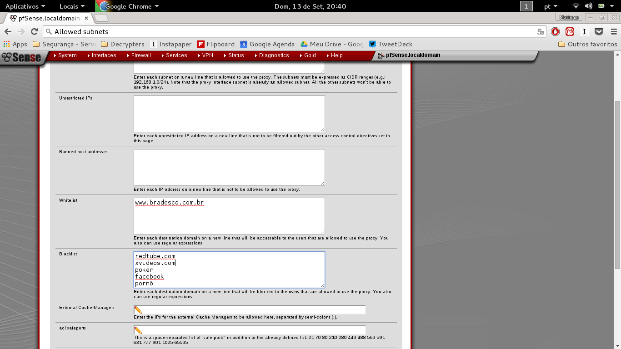Open the Apps launcher in bookmarks bar
621x349 pixels.
[x=15, y=44]
